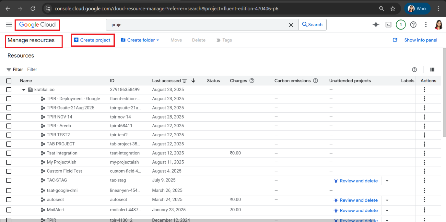Open actions menu for Tsat Integration row
446x222 pixels.
(424, 153)
